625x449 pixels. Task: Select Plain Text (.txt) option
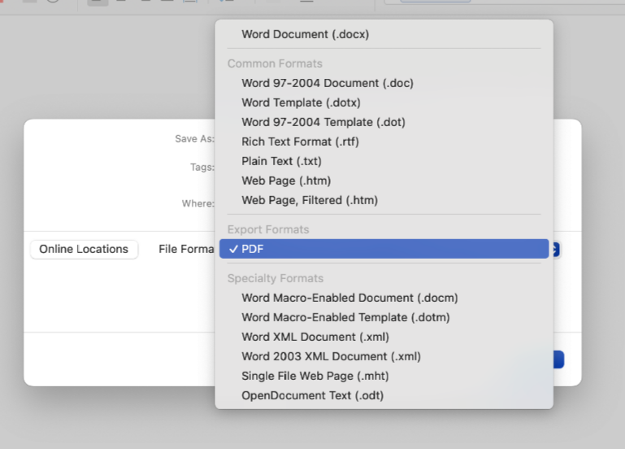coord(384,161)
